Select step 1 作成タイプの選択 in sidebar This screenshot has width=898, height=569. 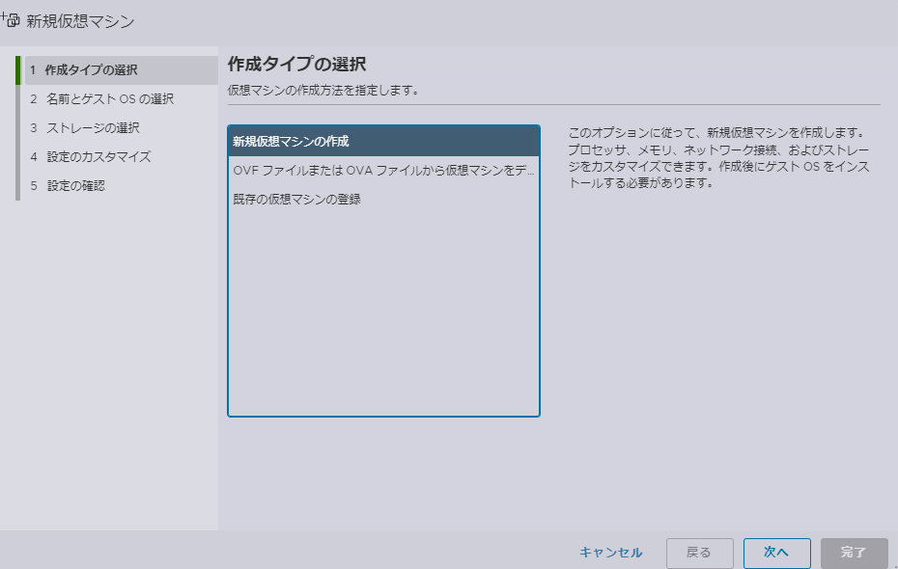(91, 70)
